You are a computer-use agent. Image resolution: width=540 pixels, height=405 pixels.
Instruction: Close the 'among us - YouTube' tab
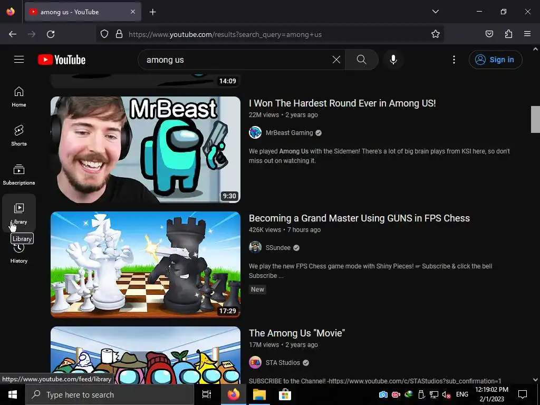[133, 12]
